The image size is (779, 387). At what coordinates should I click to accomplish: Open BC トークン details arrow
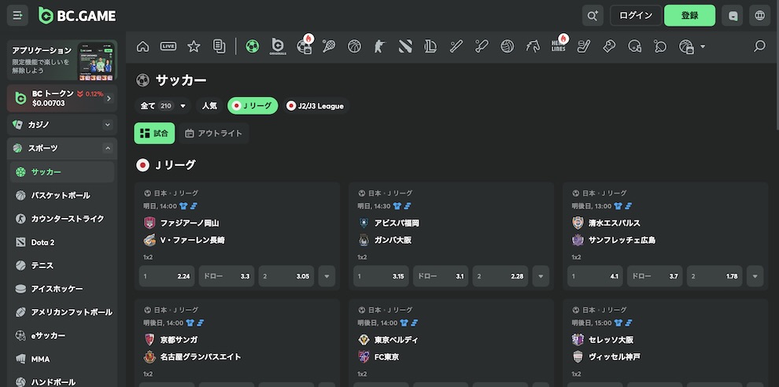click(109, 98)
